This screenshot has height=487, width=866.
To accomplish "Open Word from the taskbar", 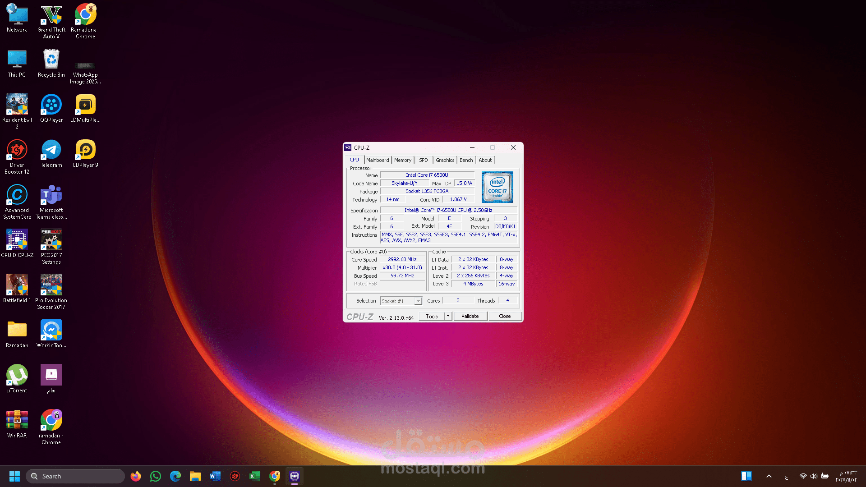I will point(215,476).
